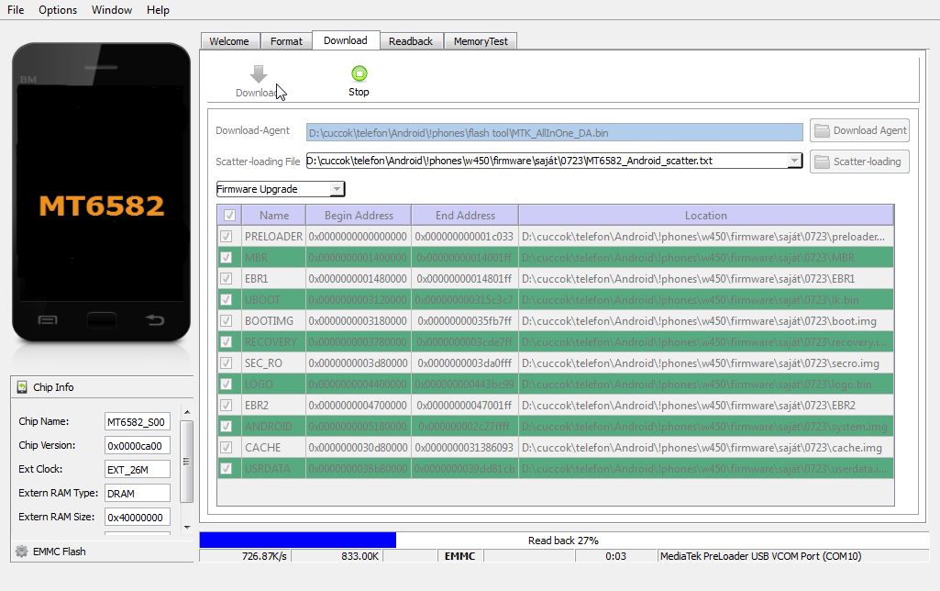940x591 pixels.
Task: Click the EBR2 name cell
Action: pos(274,406)
